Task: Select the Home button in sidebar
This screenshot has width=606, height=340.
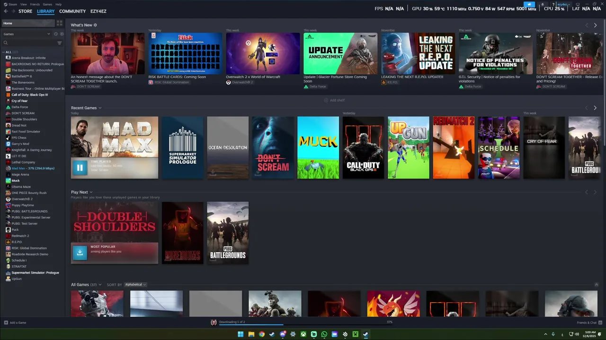Action: pos(27,23)
